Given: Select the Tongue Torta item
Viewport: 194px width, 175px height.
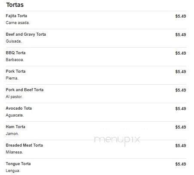Looking at the screenshot, I should pos(18,164).
